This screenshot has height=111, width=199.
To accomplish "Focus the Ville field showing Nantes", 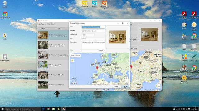I will click(93, 39).
